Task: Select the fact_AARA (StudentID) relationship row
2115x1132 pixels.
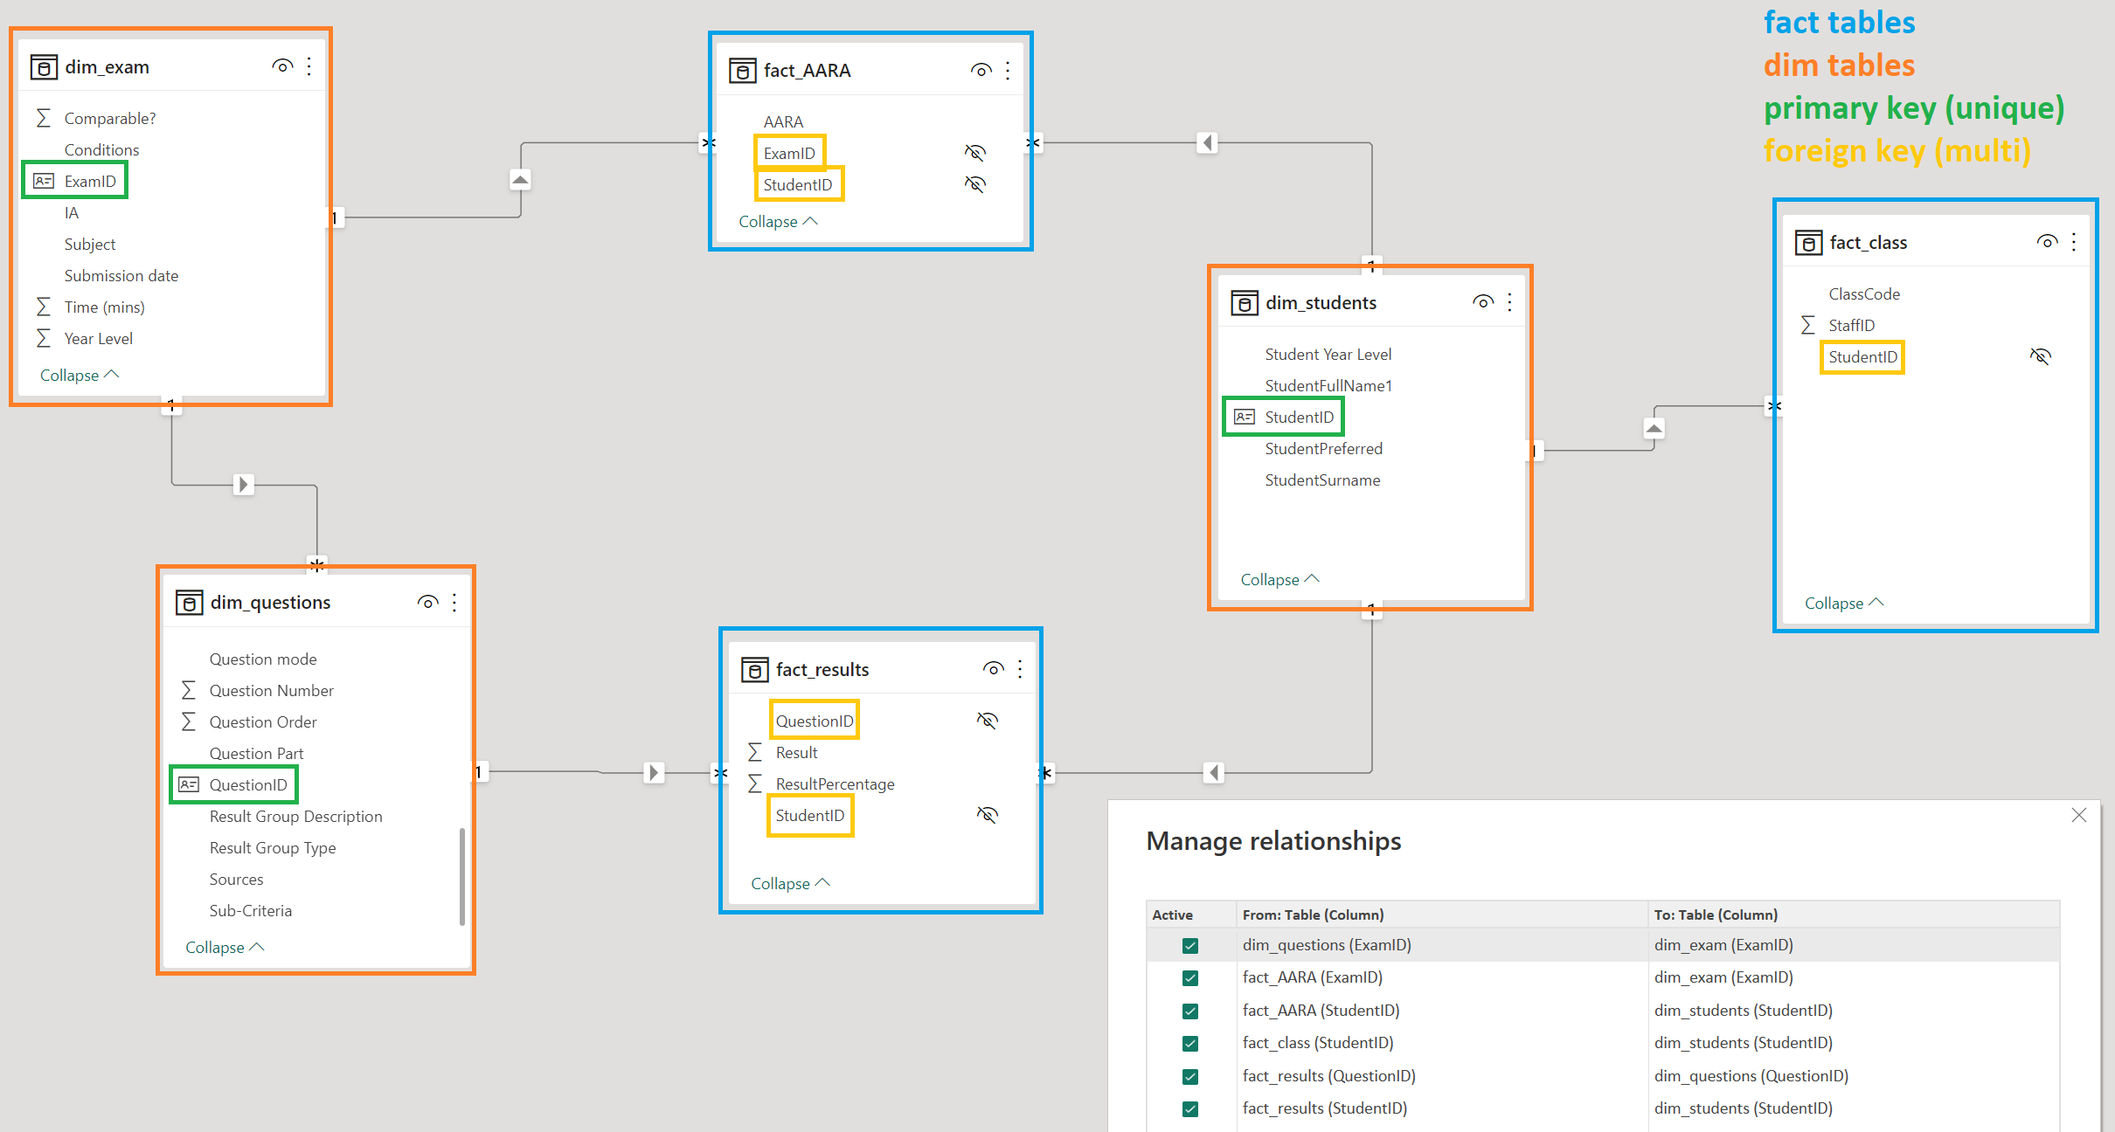Action: 1603,1011
